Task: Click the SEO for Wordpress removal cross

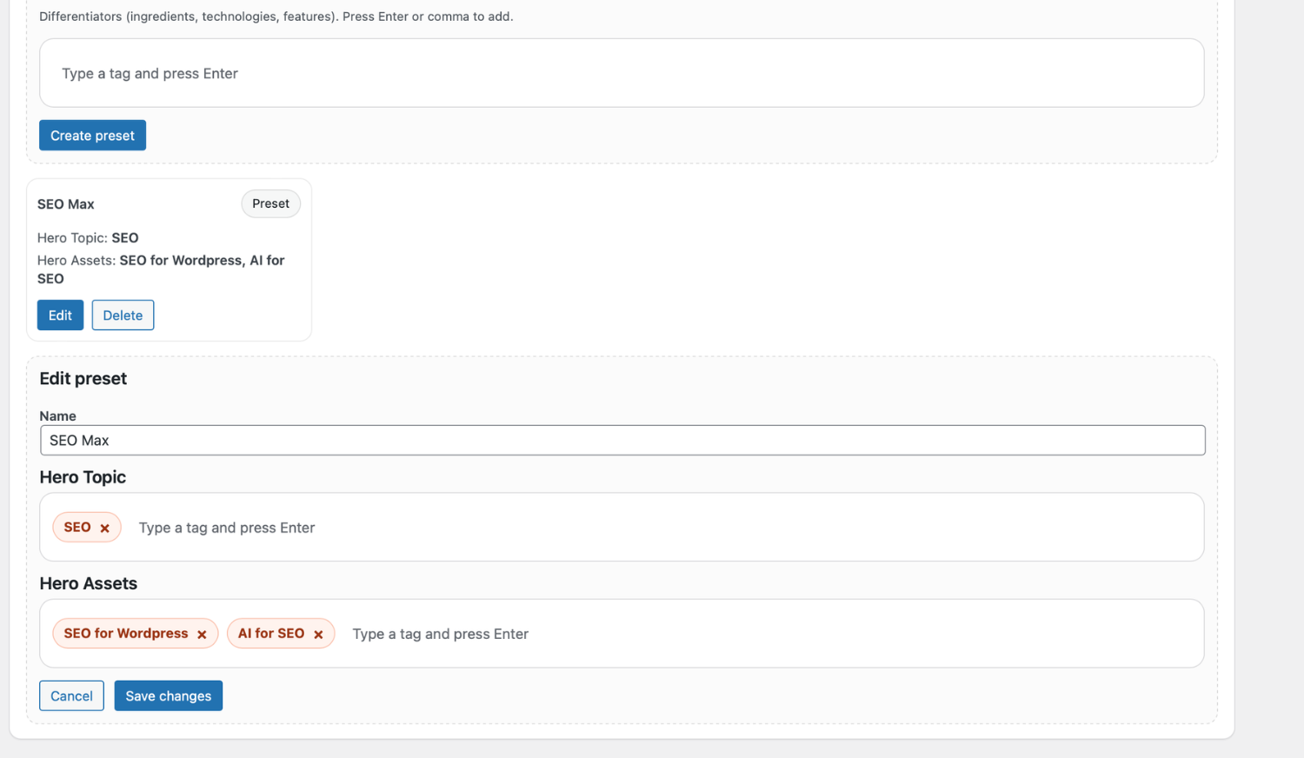Action: pyautogui.click(x=201, y=633)
